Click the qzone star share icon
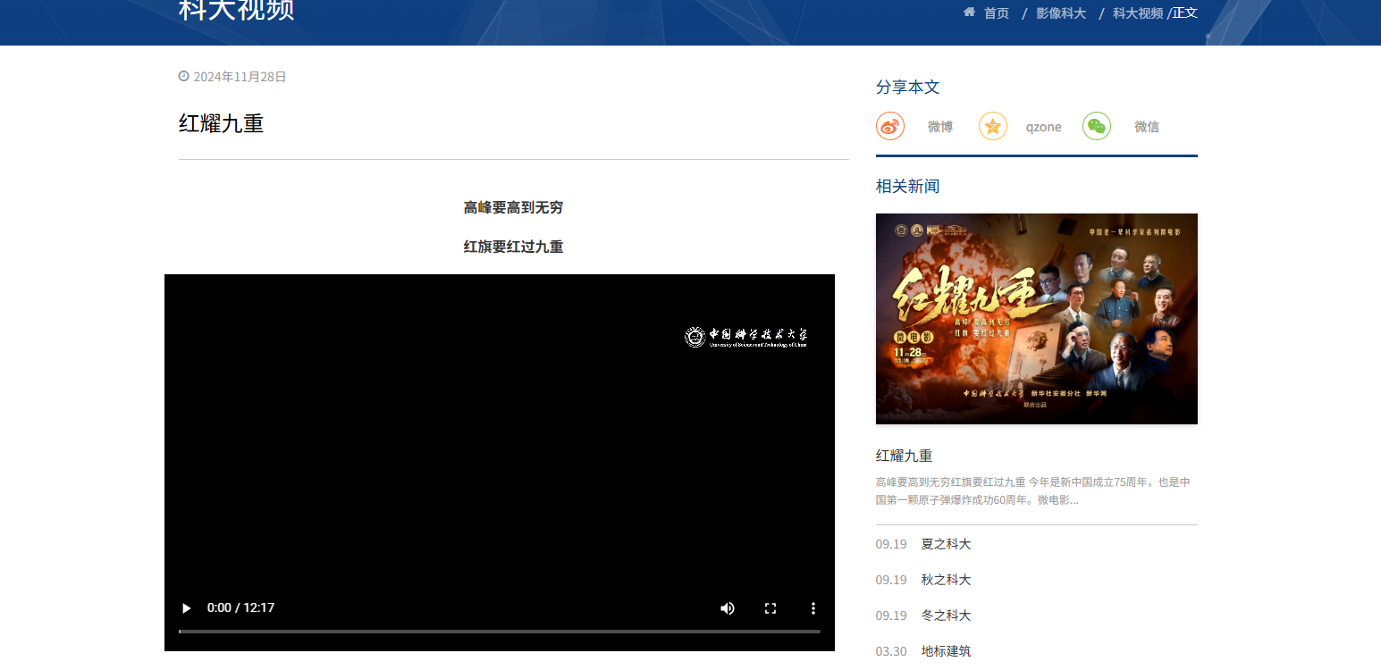 (992, 126)
